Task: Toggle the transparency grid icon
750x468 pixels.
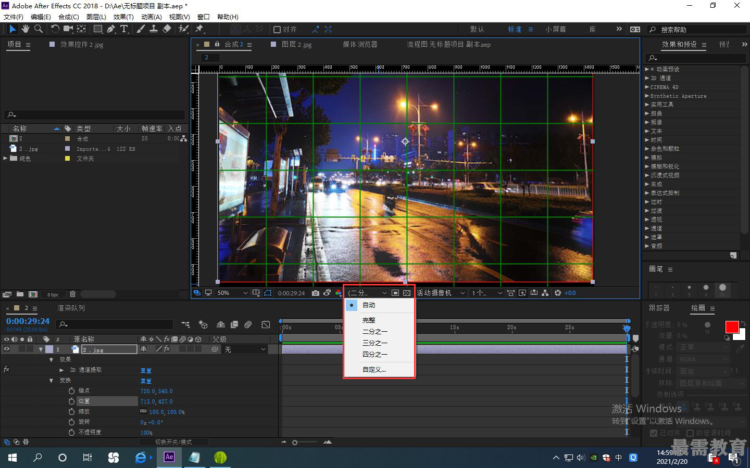Action: pos(407,293)
